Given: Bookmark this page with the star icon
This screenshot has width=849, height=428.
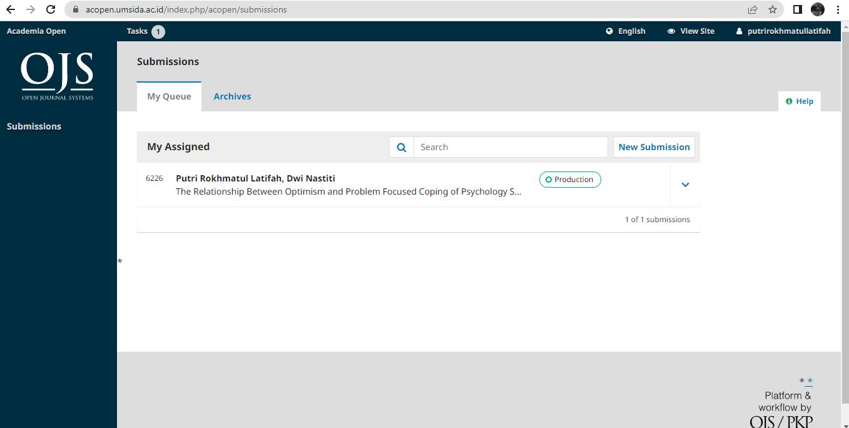Looking at the screenshot, I should (773, 10).
